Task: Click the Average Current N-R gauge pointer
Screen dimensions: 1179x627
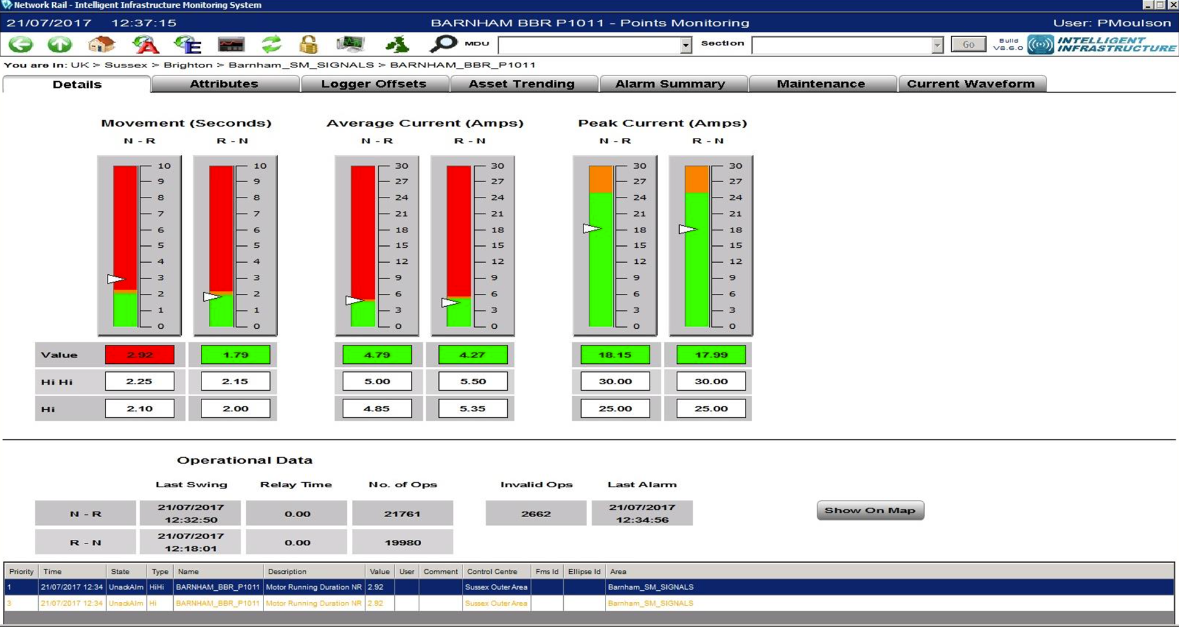Action: [354, 301]
